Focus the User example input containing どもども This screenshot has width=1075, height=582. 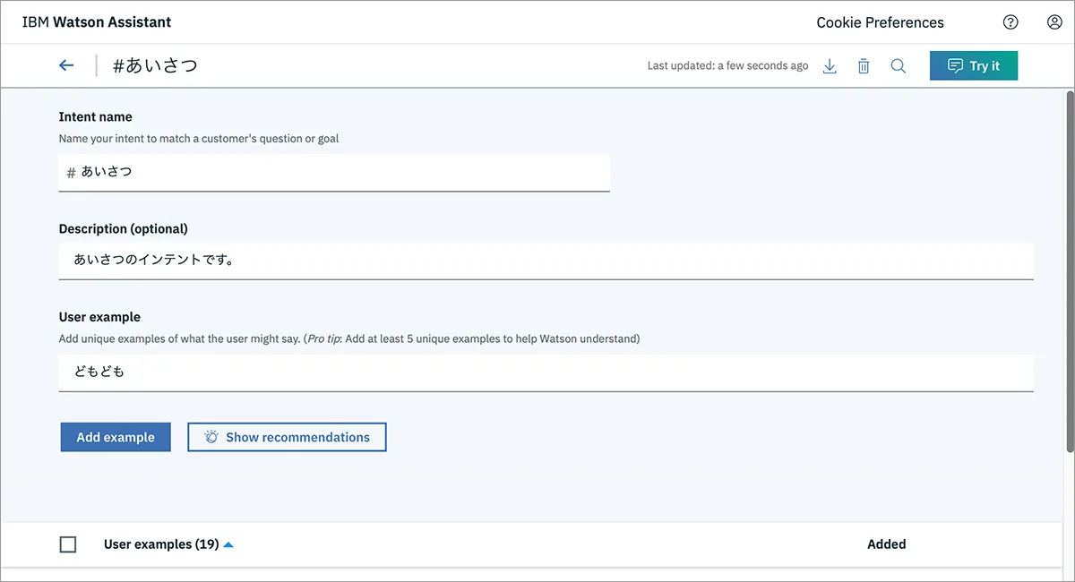click(546, 372)
